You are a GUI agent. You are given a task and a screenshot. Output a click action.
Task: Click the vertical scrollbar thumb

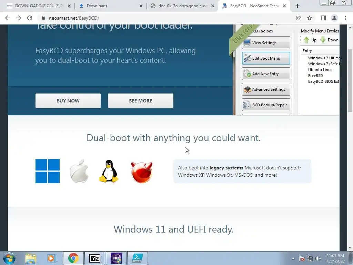350,81
